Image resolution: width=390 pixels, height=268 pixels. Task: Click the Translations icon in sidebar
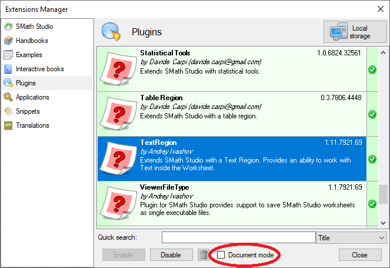[8, 125]
